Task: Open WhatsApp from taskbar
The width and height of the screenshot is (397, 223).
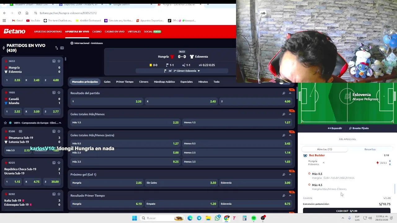Action: coord(217,218)
